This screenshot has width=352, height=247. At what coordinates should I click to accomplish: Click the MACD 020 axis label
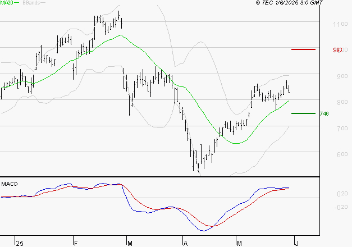click(342, 194)
